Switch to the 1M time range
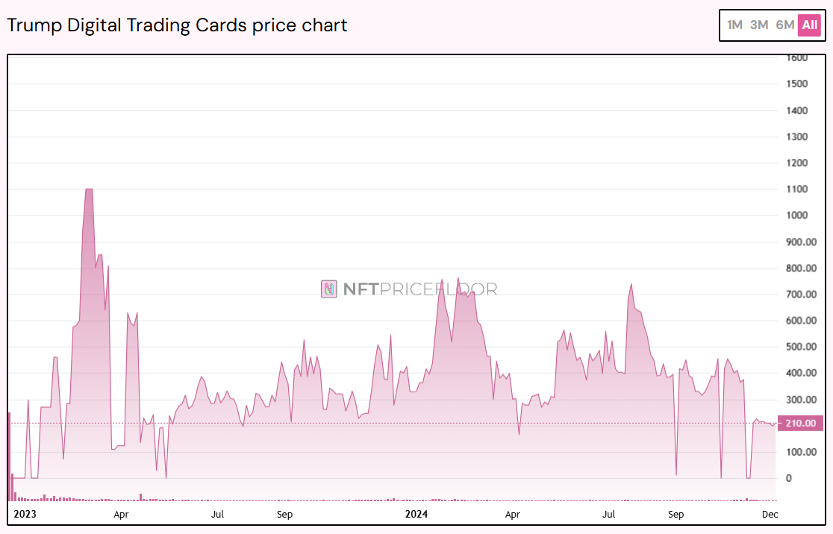The width and height of the screenshot is (833, 534). point(734,25)
